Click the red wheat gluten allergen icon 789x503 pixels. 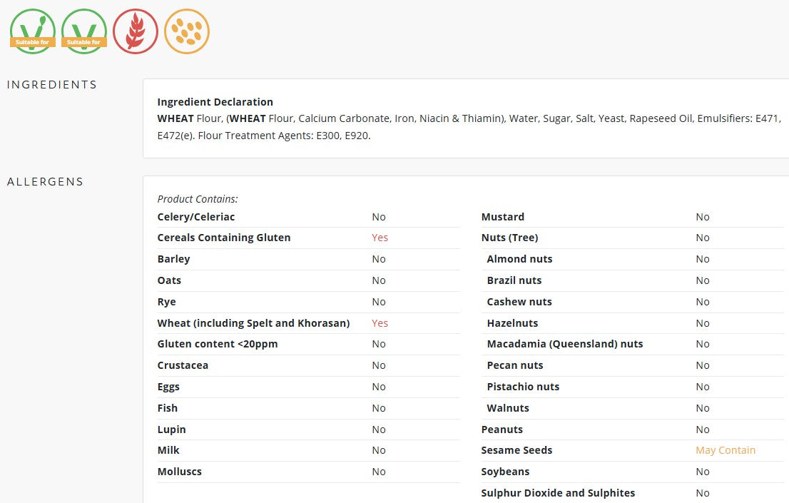136,31
